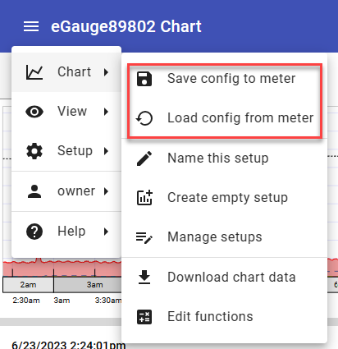Expand the Chart submenu arrow

tap(106, 72)
